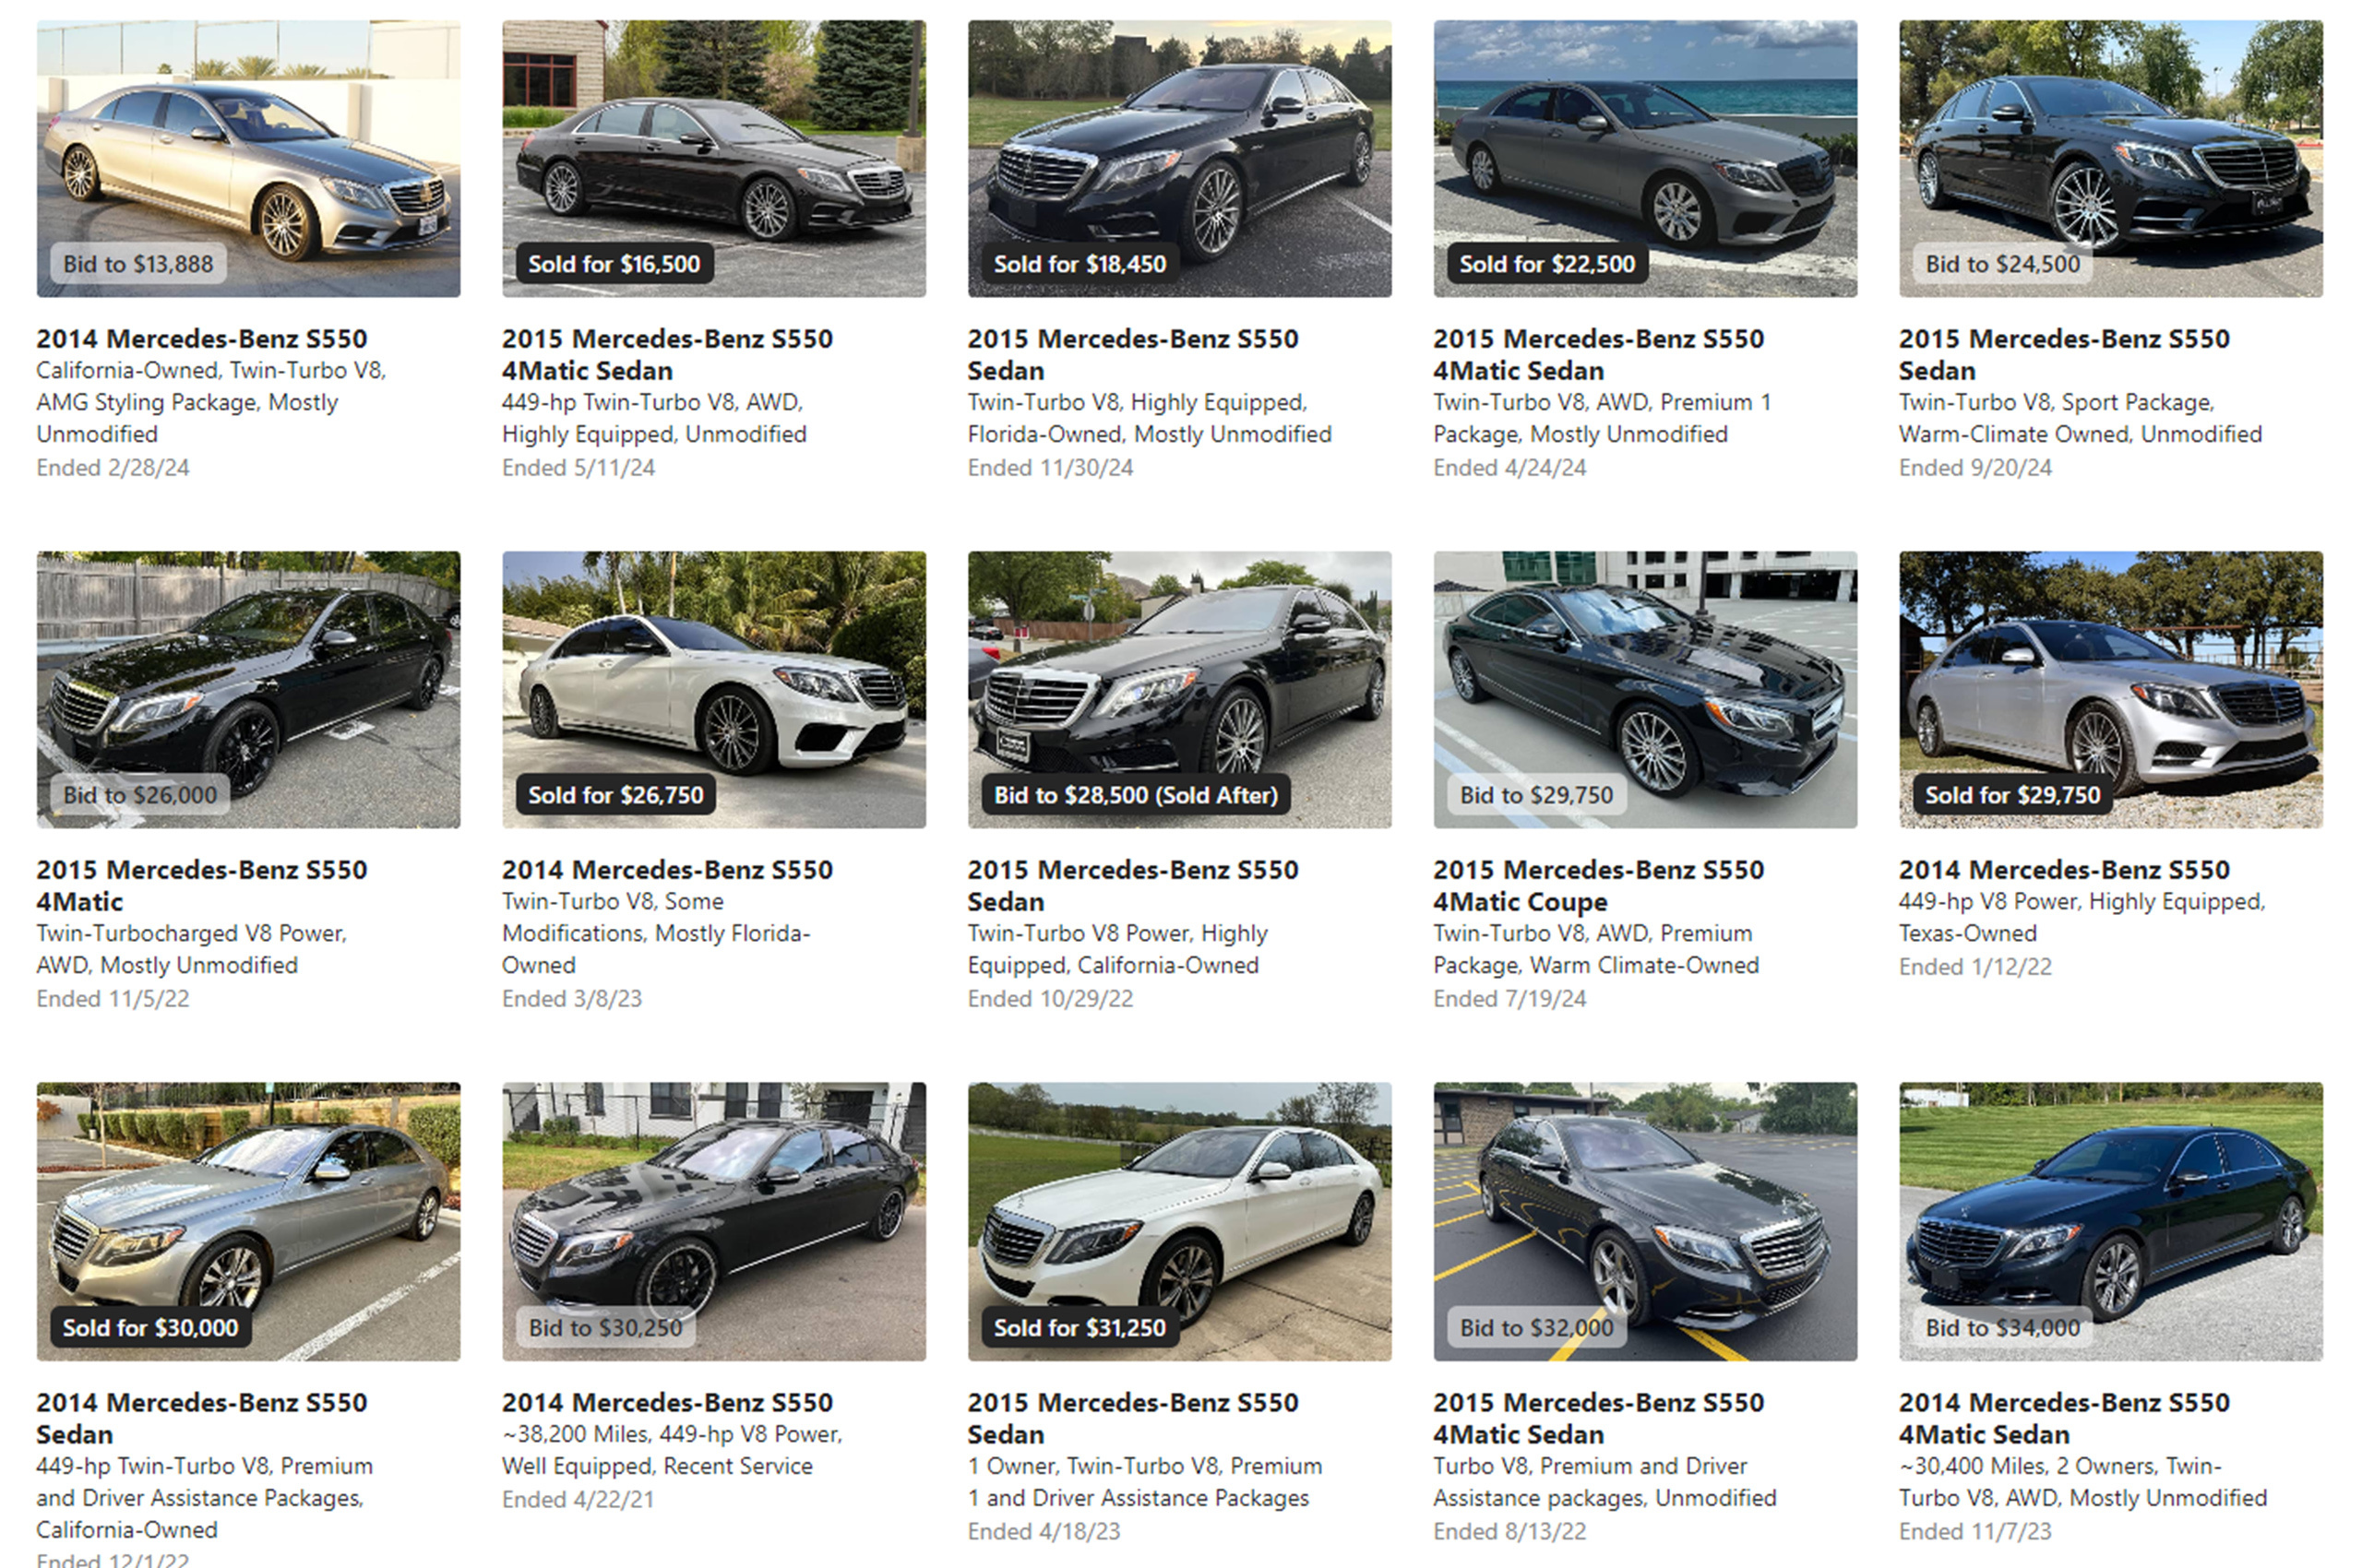
Task: Open the listing photo with Bid to $13,888
Action: coord(248,158)
